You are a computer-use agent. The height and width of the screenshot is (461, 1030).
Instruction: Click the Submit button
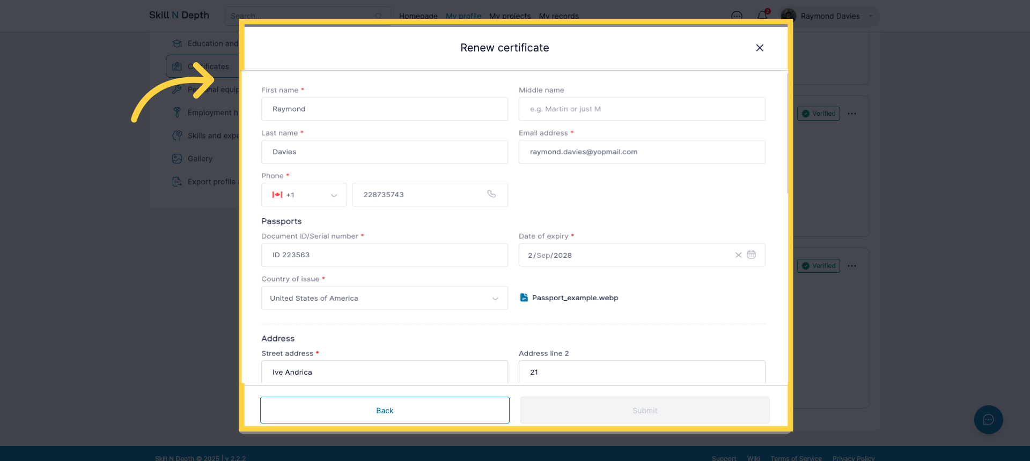(x=645, y=410)
